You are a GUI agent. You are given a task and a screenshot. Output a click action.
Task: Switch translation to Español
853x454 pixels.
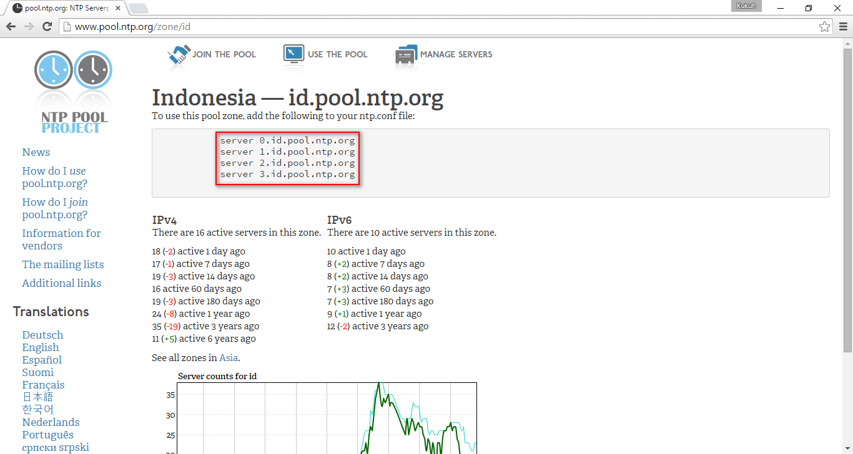click(42, 360)
